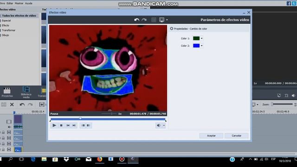This screenshot has height=167, width=297.
Task: Click the right trim-marker button by the frame controls
Action: click(x=89, y=125)
